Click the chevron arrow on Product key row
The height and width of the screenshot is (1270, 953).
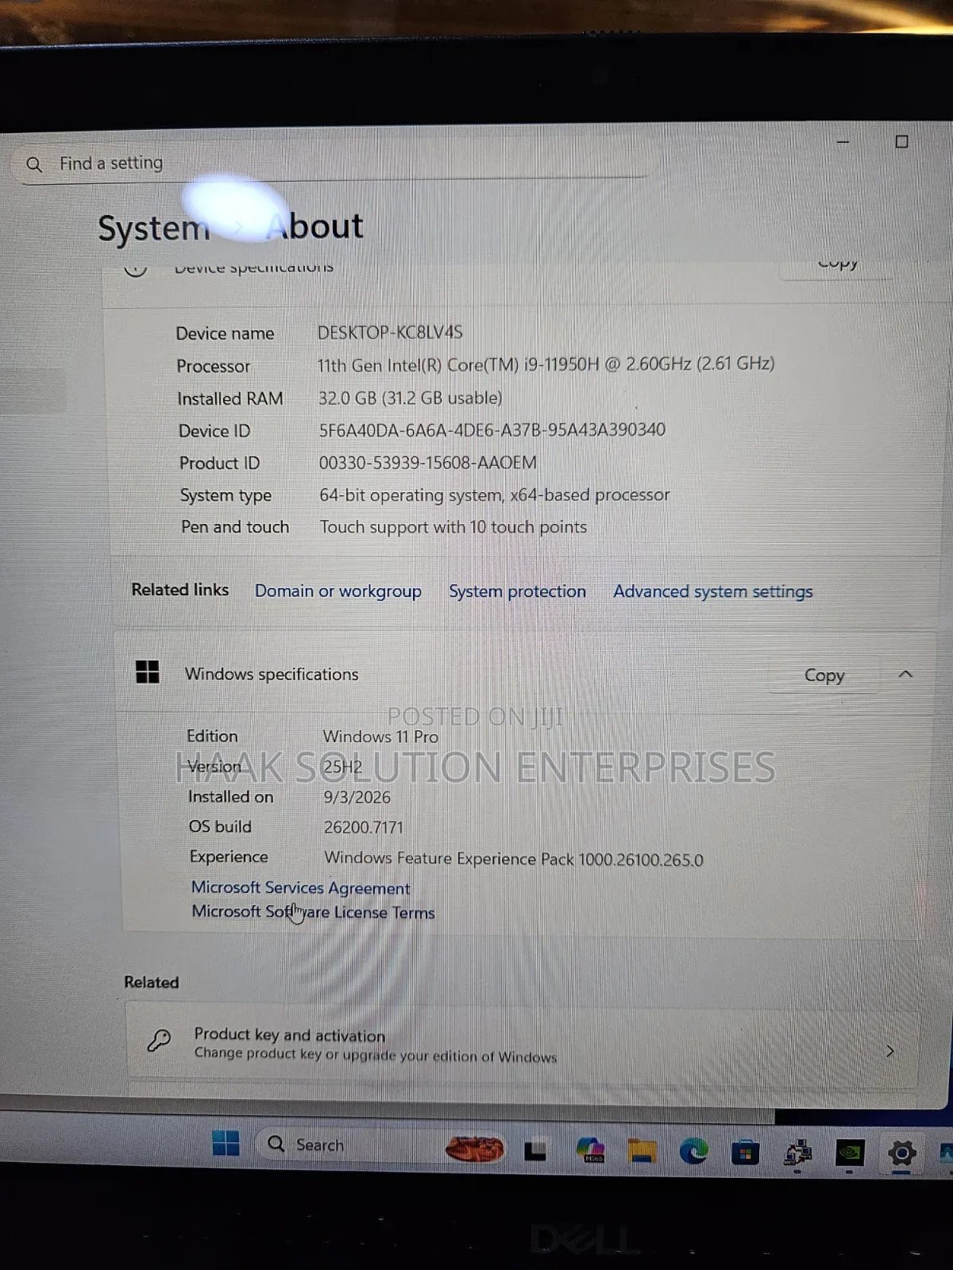(x=890, y=1052)
